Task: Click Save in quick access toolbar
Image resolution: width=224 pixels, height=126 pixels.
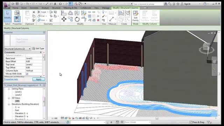Action: 17,4
